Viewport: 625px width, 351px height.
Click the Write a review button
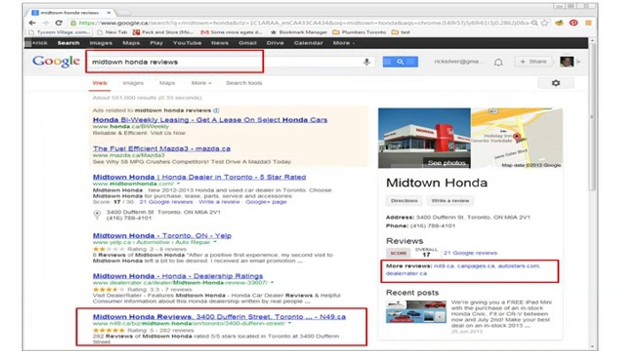450,201
